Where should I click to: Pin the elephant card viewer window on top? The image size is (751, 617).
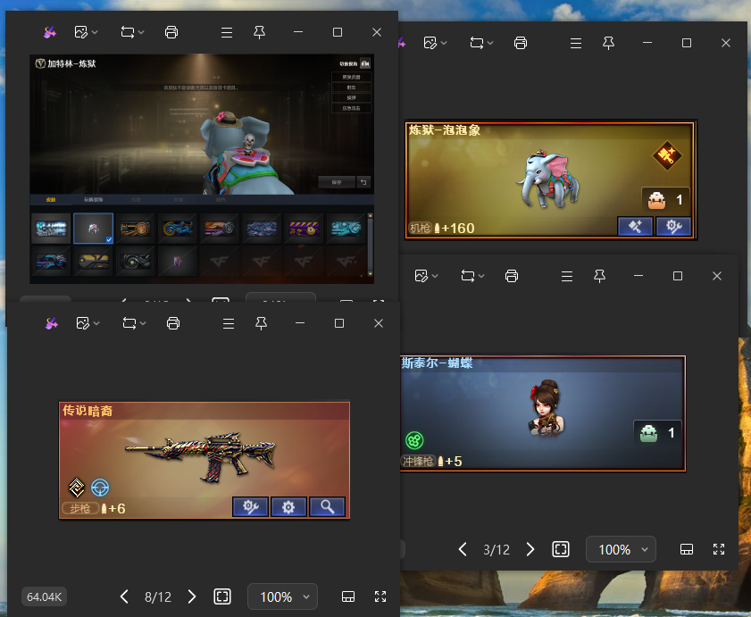[x=608, y=43]
